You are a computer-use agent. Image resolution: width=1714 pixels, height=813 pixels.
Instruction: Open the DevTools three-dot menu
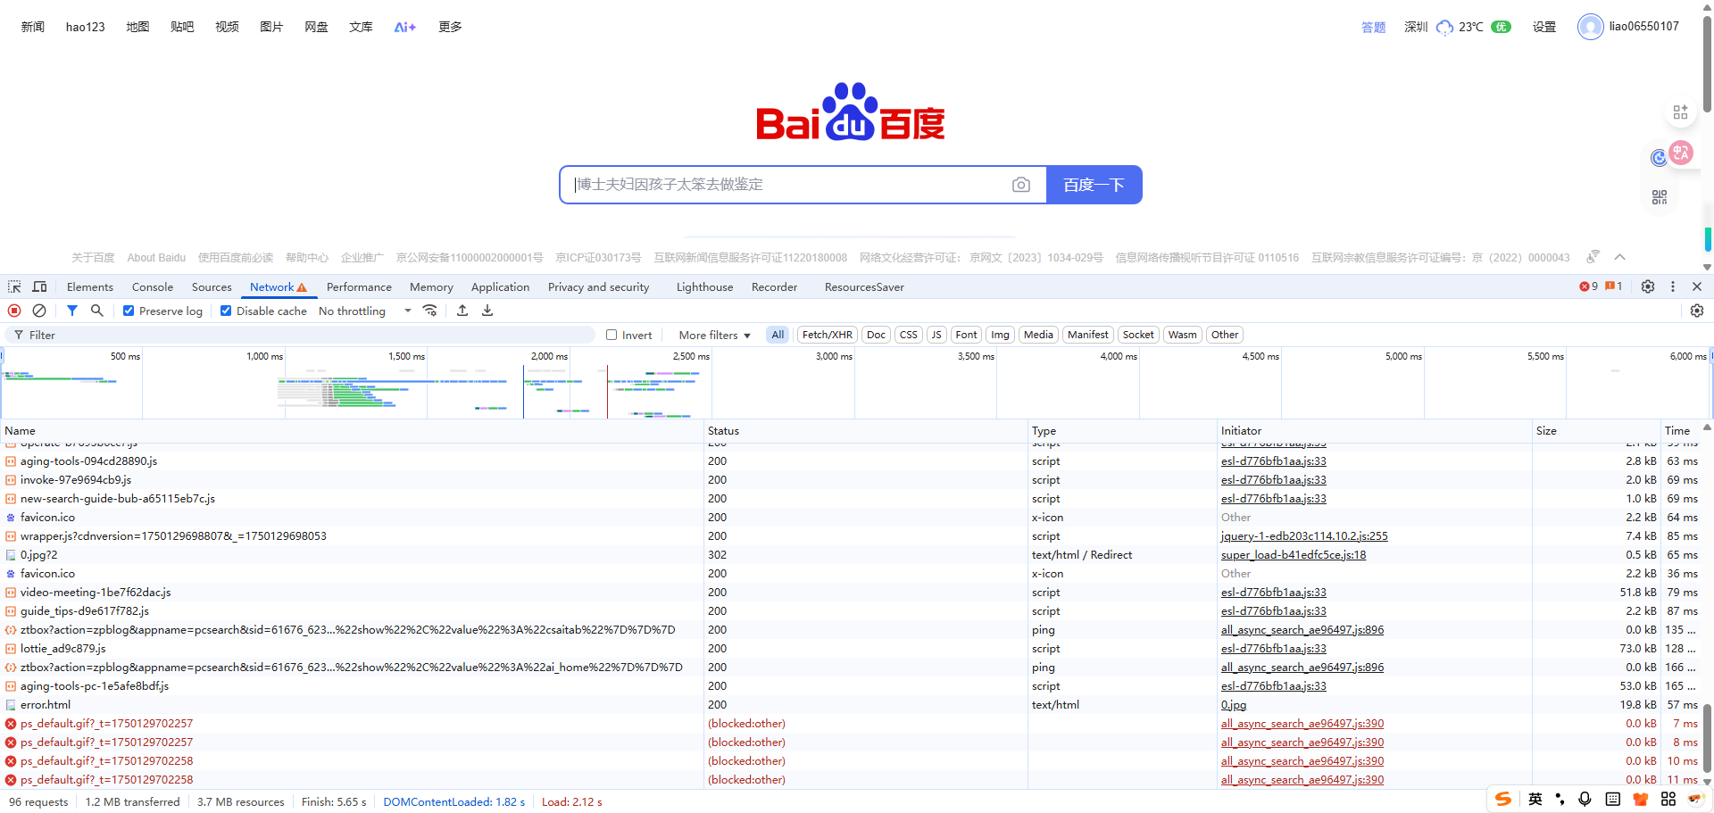pos(1673,286)
